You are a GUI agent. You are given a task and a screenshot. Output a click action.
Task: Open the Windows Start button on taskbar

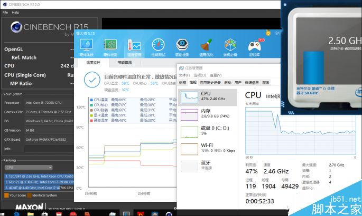[3, 214]
